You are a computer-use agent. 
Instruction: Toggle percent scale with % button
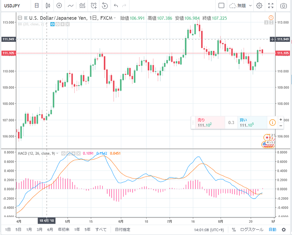point(234,230)
